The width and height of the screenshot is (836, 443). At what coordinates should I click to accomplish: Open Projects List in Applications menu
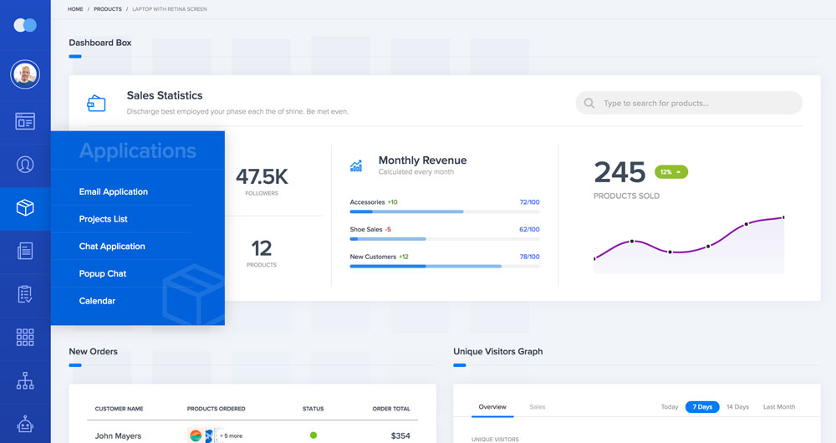(x=103, y=219)
